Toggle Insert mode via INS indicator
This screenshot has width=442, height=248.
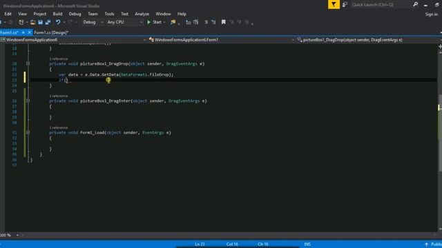coord(307,245)
